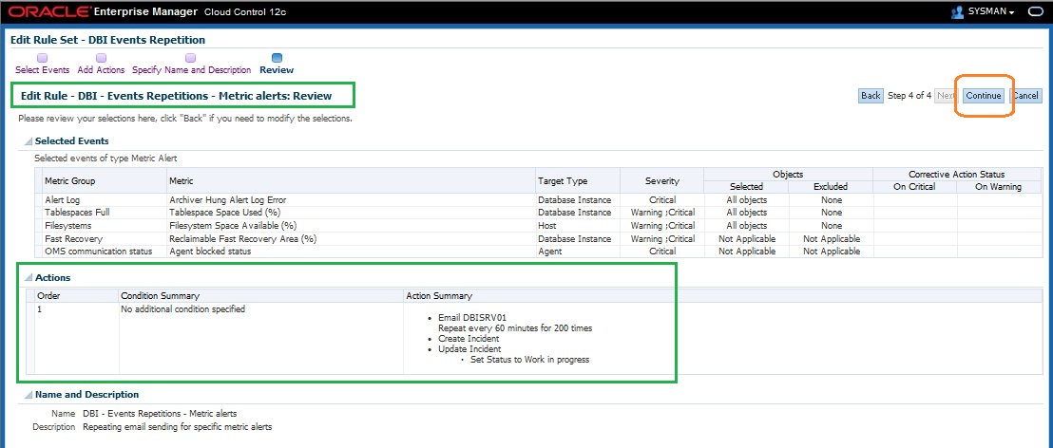The width and height of the screenshot is (1053, 448).
Task: Click the Add Actions step icon
Action: tap(102, 58)
